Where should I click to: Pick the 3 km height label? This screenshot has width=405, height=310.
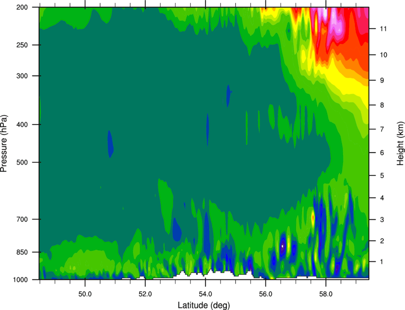tap(382, 220)
